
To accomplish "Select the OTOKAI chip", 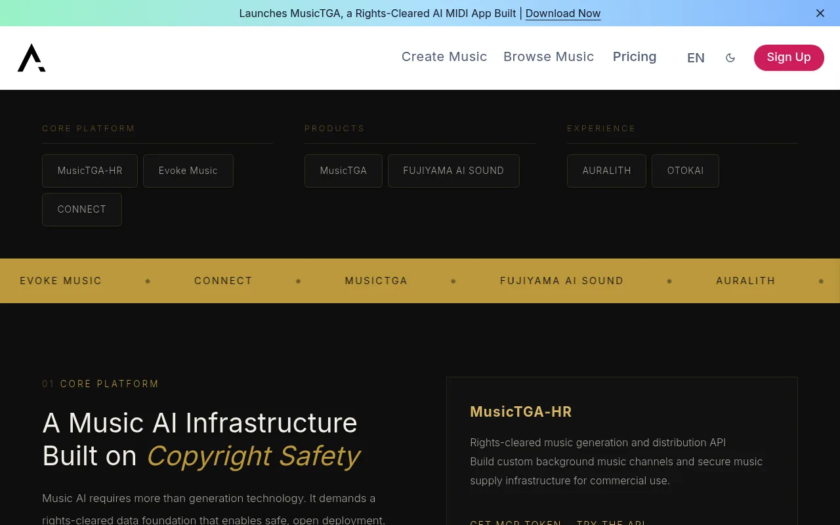I will click(685, 171).
